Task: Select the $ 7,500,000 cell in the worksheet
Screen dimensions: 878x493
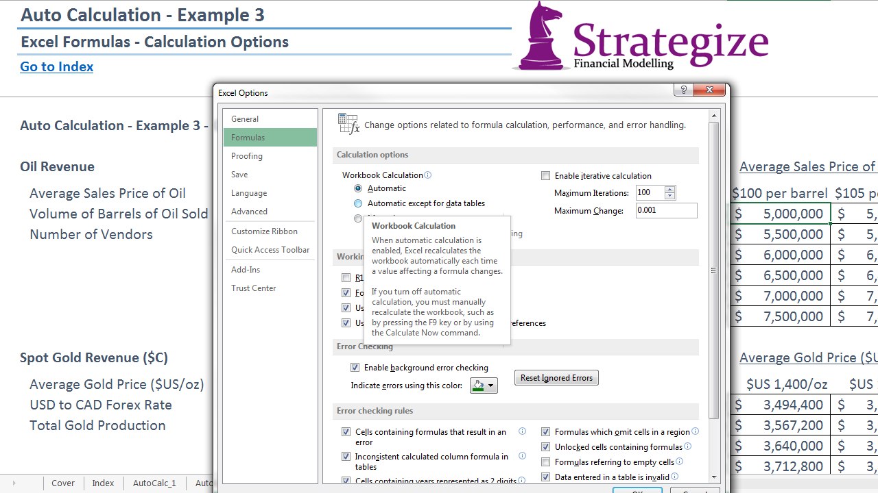Action: click(781, 316)
